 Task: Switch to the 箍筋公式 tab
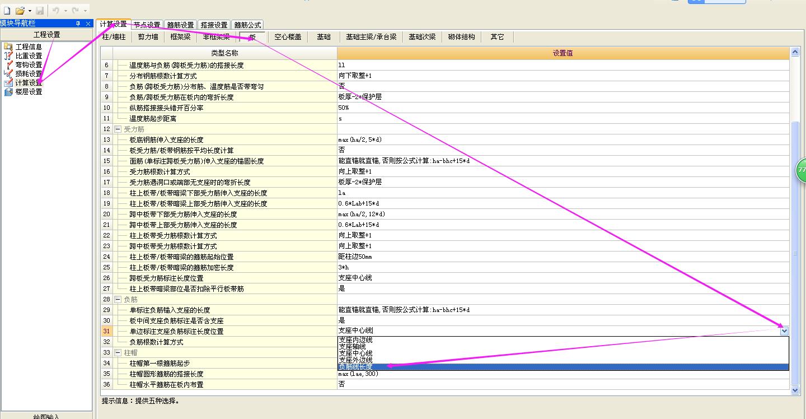coord(247,25)
